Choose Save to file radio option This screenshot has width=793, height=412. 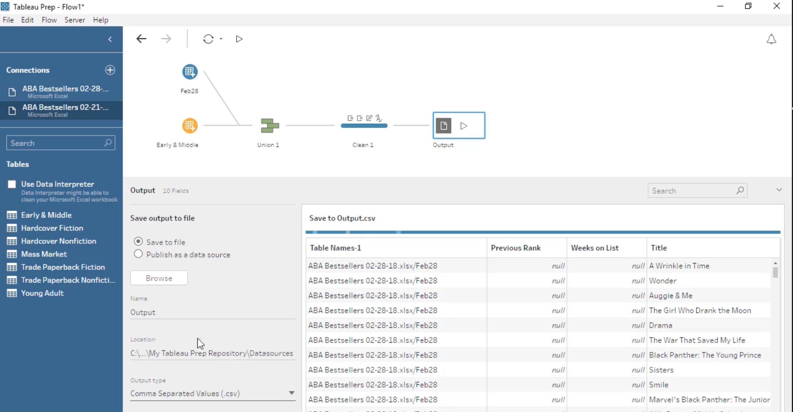(138, 242)
